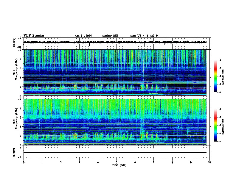This screenshot has width=236, height=182.
Task: Click the ch.1 spectrogram panel
Action: 115,73
